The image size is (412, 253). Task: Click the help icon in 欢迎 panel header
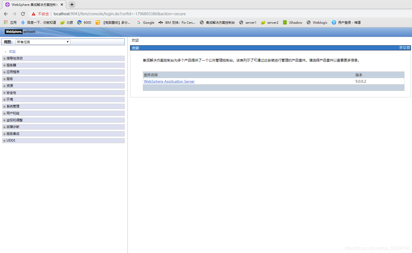(401, 48)
